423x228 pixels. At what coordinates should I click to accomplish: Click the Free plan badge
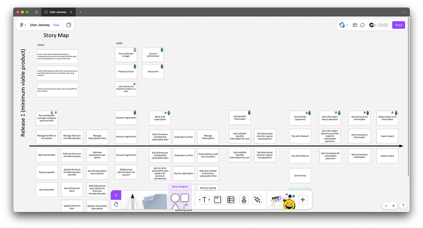56,25
